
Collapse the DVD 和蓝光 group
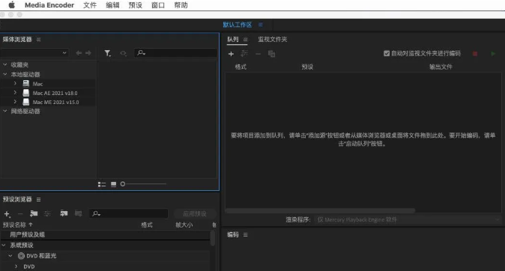coord(10,256)
